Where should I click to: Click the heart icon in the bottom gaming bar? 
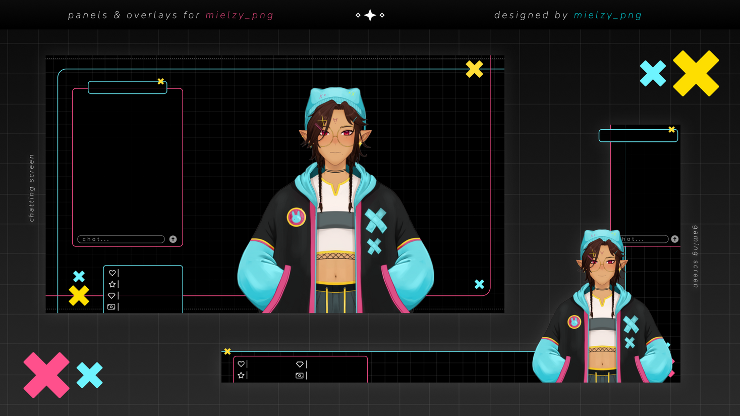pos(241,364)
